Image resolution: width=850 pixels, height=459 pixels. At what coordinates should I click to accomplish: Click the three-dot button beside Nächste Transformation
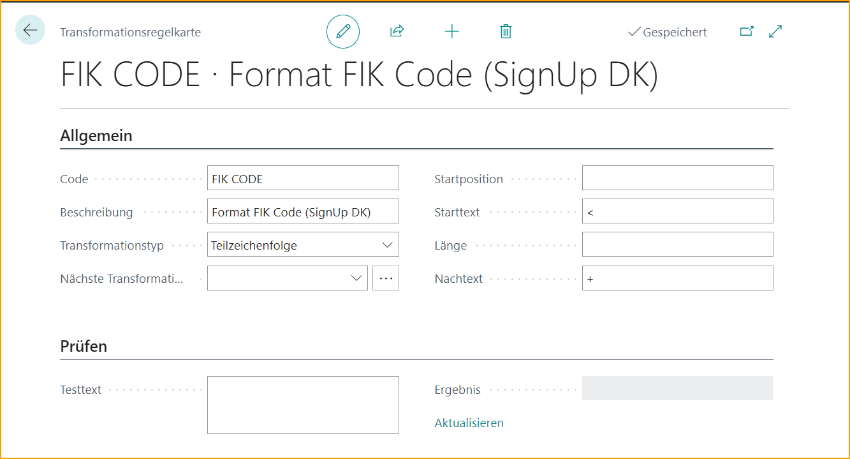pos(386,278)
